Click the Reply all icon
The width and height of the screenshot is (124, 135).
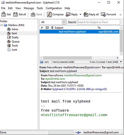(86, 14)
